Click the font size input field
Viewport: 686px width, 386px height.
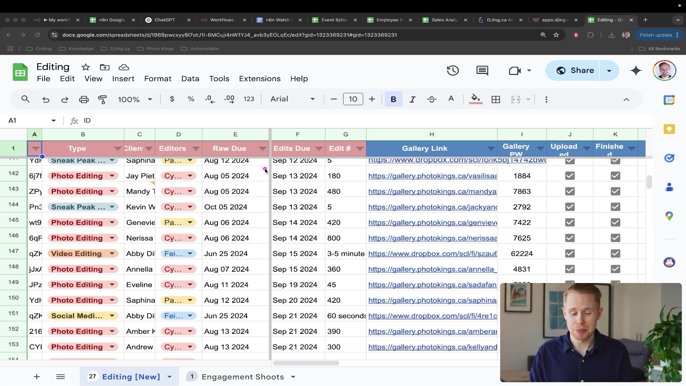[x=353, y=99]
